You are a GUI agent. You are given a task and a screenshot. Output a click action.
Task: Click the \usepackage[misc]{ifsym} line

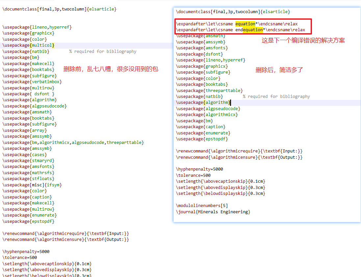pyautogui.click(x=32, y=185)
